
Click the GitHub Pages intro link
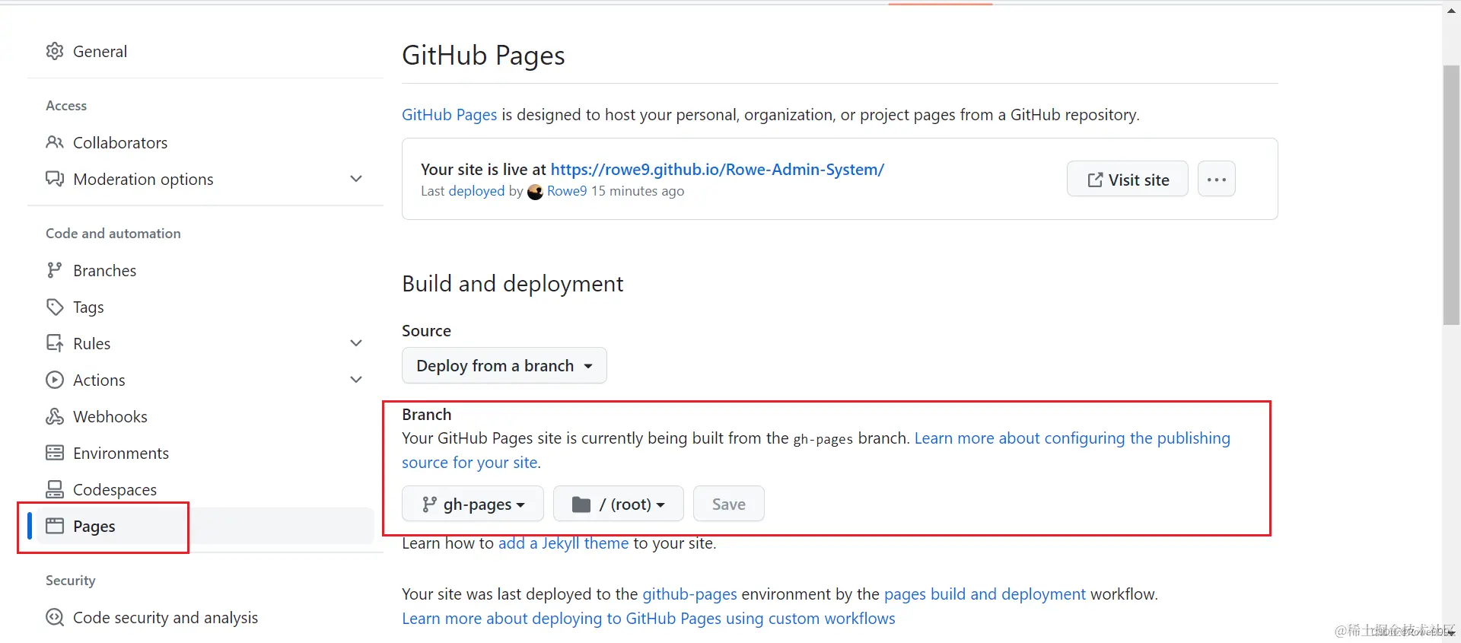tap(449, 115)
